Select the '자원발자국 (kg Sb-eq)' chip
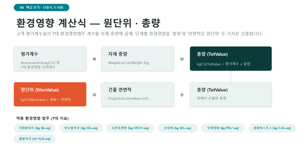 [x=35, y=128]
